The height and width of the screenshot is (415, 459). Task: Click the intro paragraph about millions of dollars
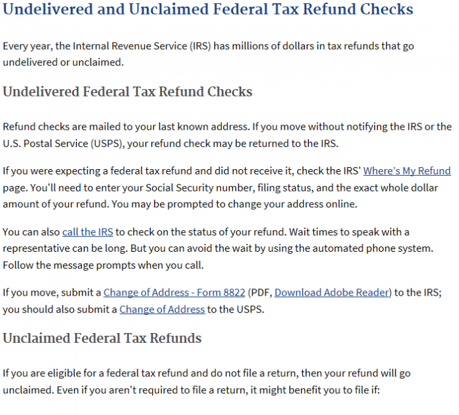pyautogui.click(x=208, y=54)
